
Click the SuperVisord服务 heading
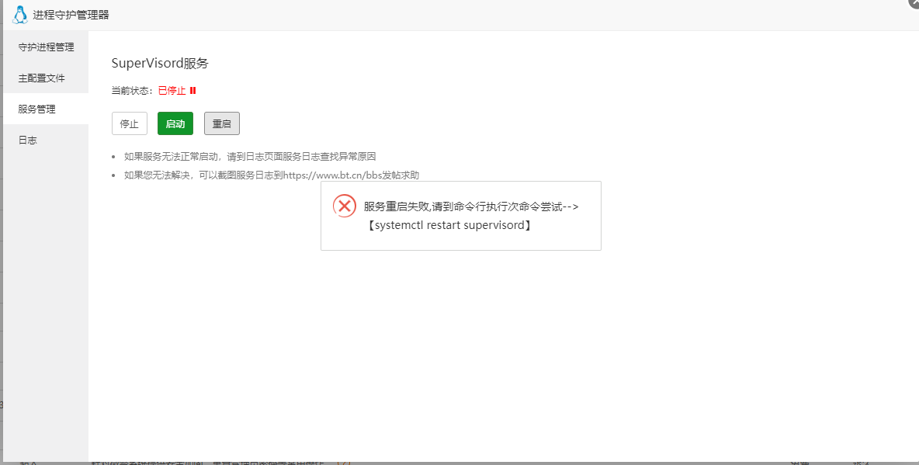(160, 64)
